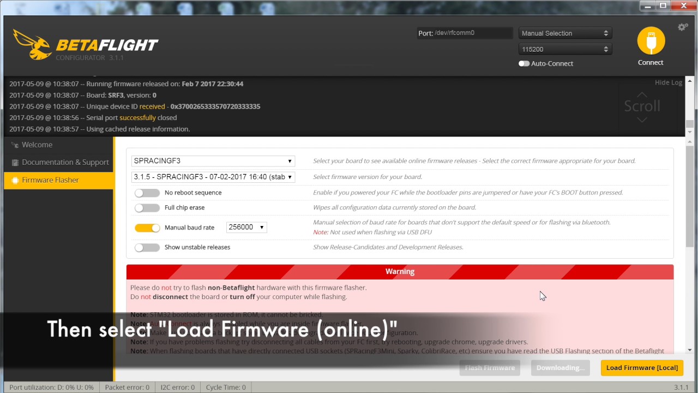The image size is (698, 393).
Task: Open the 256000 manual baud dropdown
Action: [x=246, y=227]
